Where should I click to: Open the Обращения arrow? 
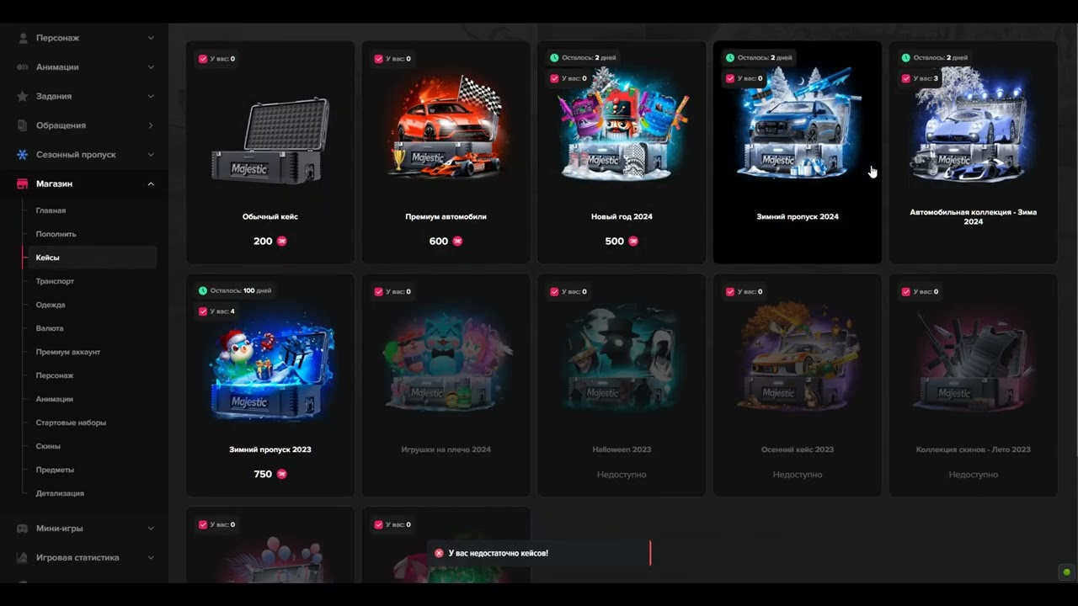coord(151,125)
